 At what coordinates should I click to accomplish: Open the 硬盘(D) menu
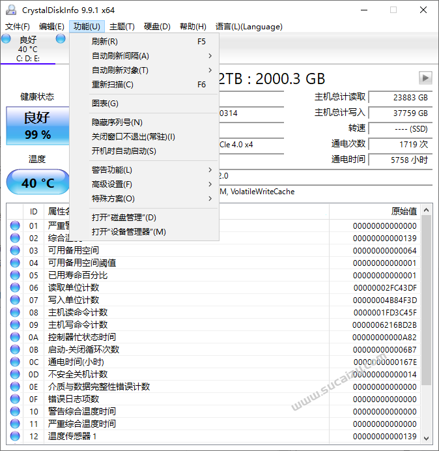tap(157, 27)
